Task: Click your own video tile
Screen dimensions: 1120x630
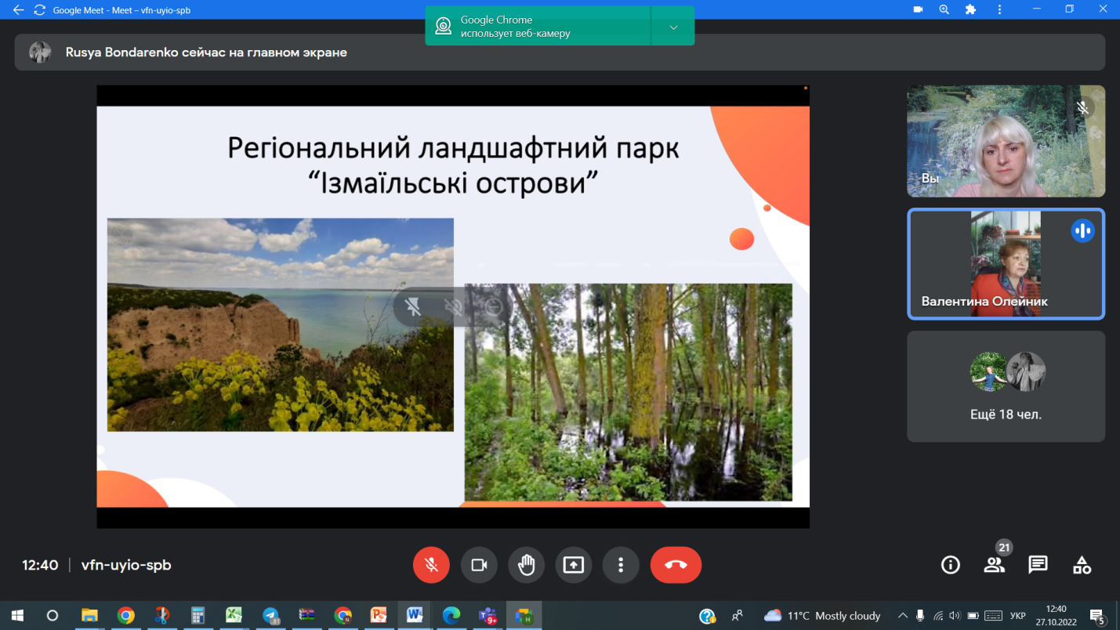Action: (x=1006, y=141)
